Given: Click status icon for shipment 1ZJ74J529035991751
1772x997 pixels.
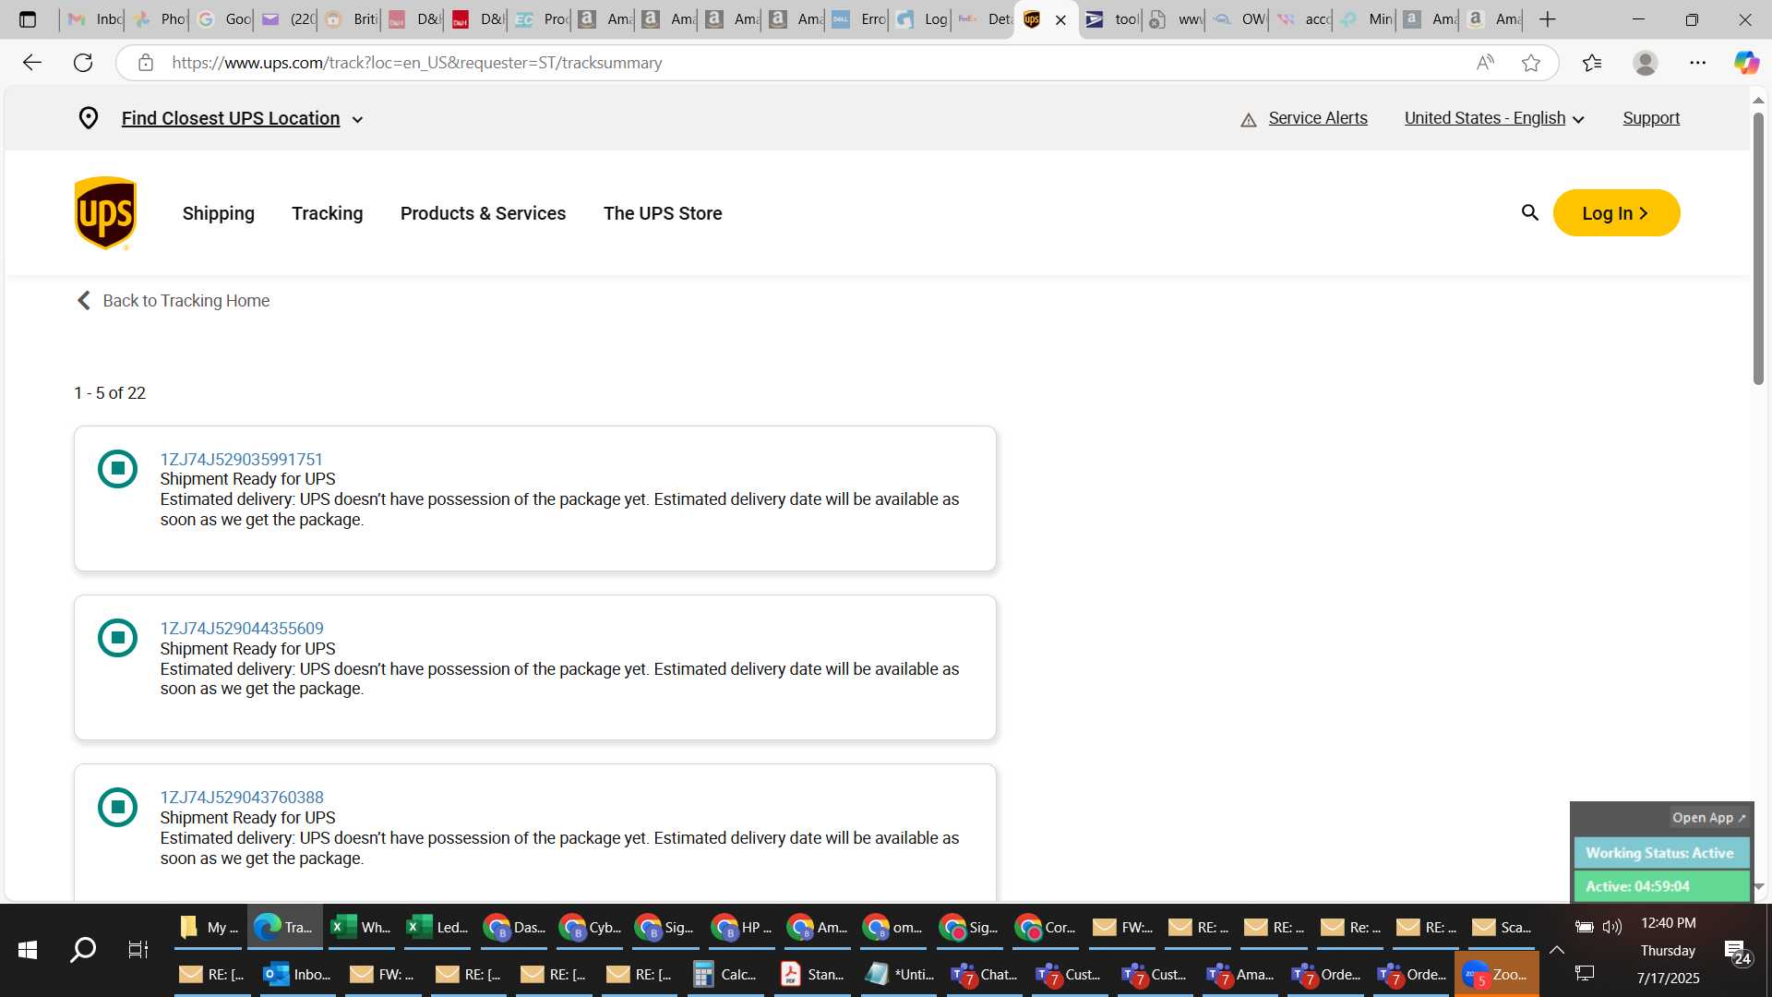Looking at the screenshot, I should click(117, 469).
